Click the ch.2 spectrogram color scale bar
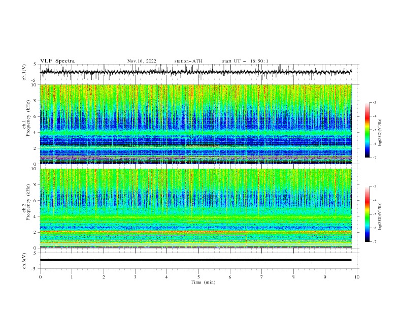The image size is (402, 311). point(367,214)
